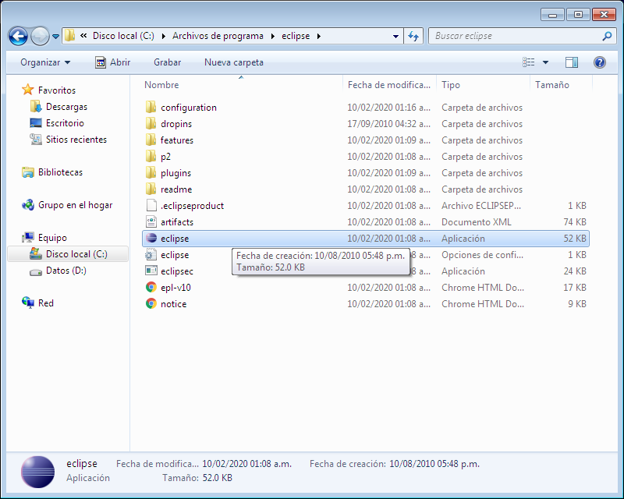Click the Buscar eclipse search field
Viewport: 624px width, 499px height.
[515, 36]
